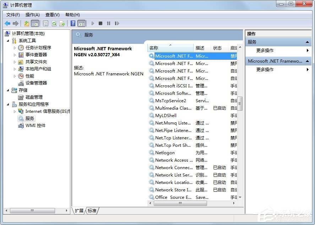Click the back navigation arrow
Image resolution: width=315 pixels, height=225 pixels.
point(7,23)
